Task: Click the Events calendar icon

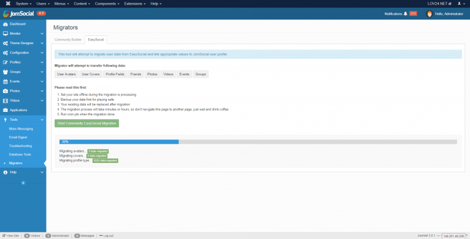Action: coord(5,81)
